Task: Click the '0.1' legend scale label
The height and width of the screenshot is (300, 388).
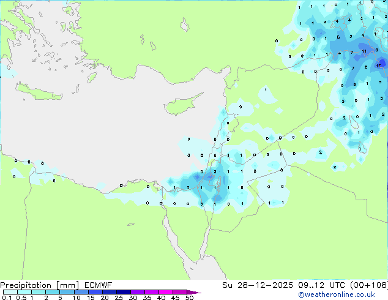Action: coord(7,298)
